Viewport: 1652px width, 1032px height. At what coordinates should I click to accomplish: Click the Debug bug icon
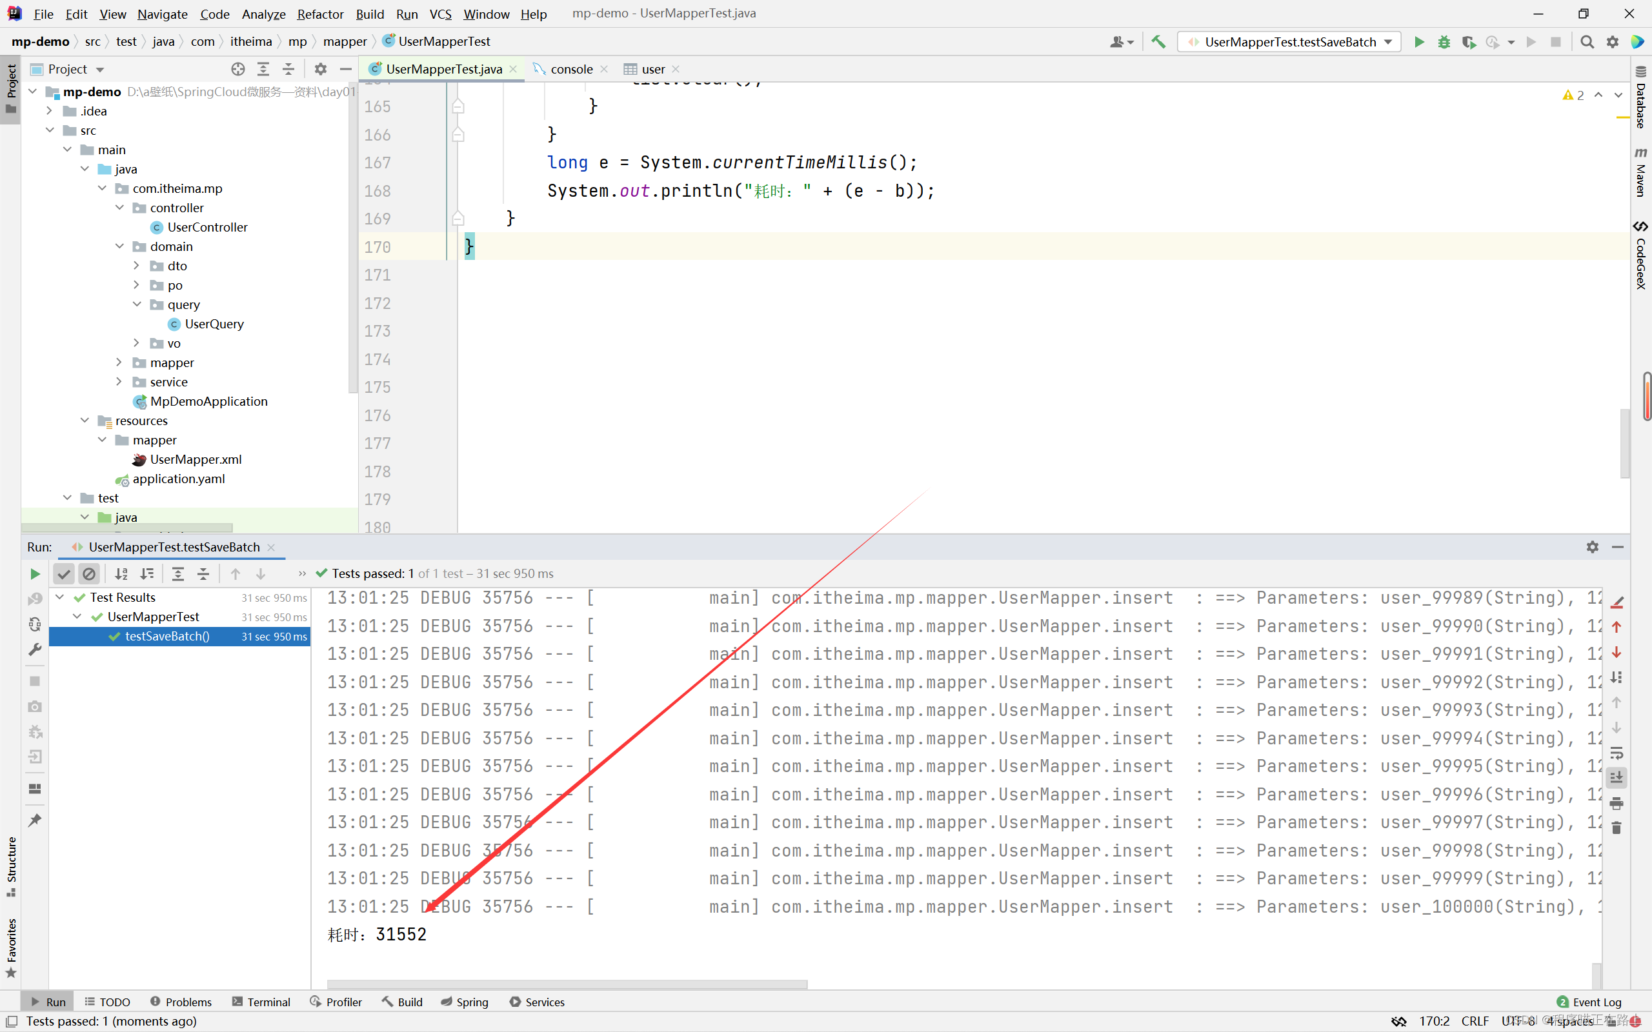(1444, 43)
